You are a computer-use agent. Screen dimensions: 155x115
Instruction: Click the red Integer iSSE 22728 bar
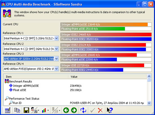102,65
